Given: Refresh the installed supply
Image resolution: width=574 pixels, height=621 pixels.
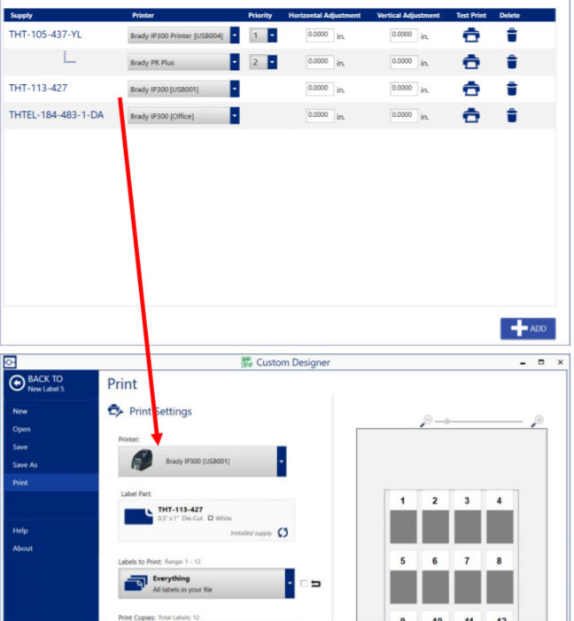Looking at the screenshot, I should pos(283,532).
